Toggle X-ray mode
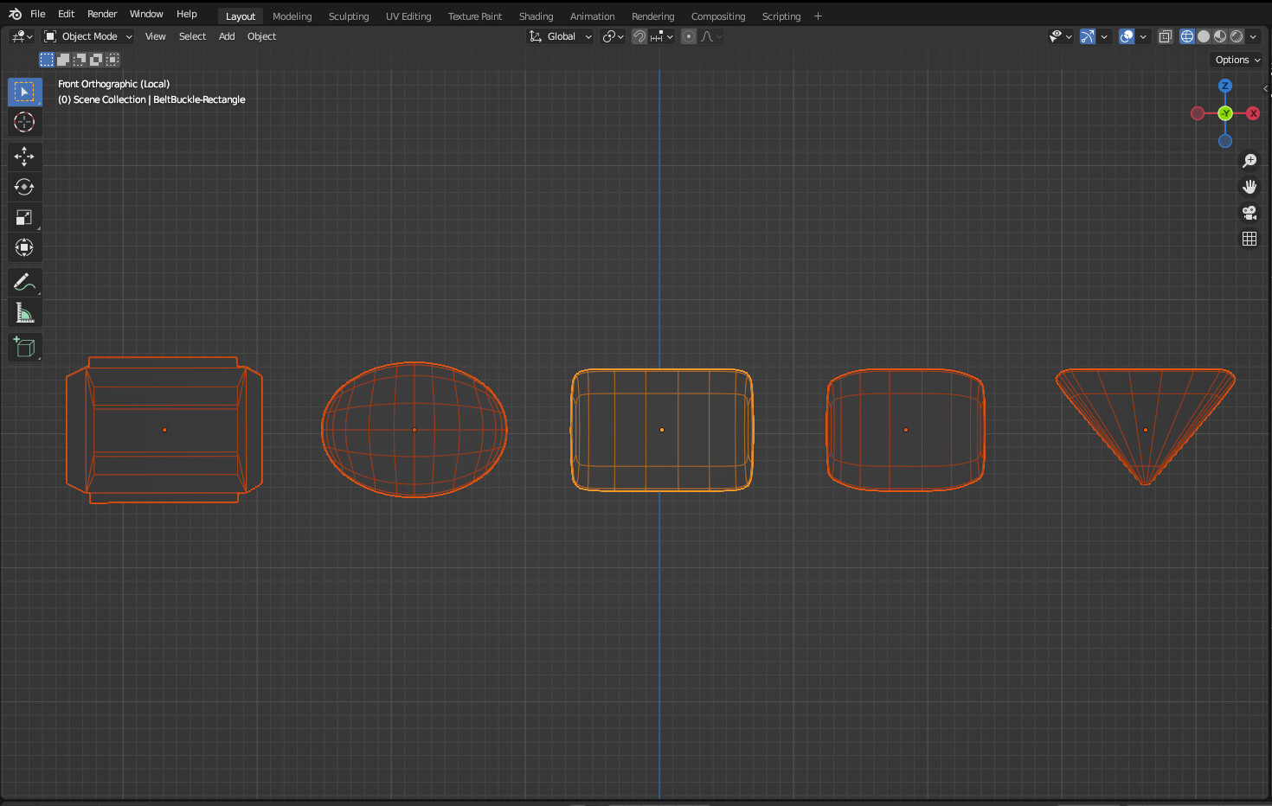The width and height of the screenshot is (1272, 806). [x=1166, y=36]
